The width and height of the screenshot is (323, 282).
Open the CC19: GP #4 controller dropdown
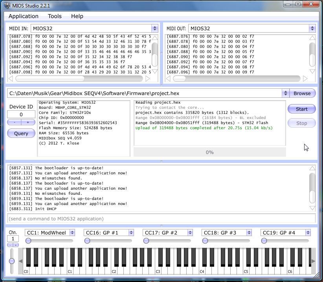pyautogui.click(x=285, y=233)
